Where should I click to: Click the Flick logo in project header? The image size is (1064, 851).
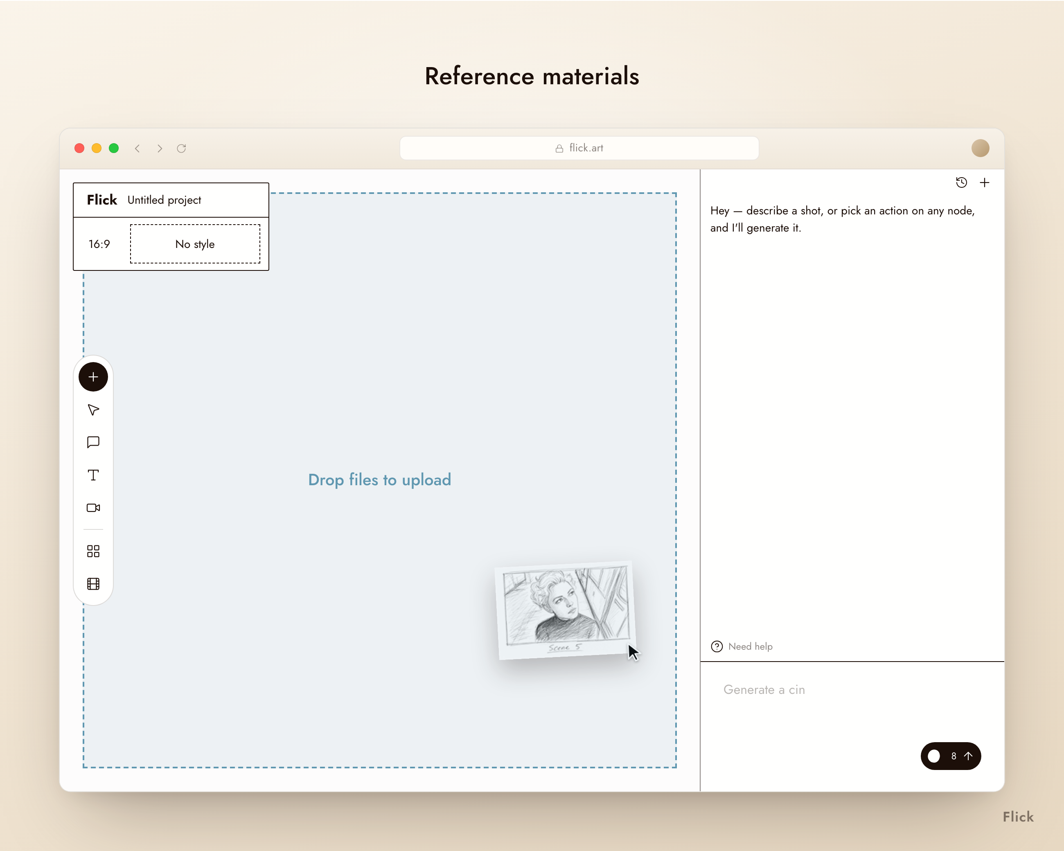pos(101,200)
